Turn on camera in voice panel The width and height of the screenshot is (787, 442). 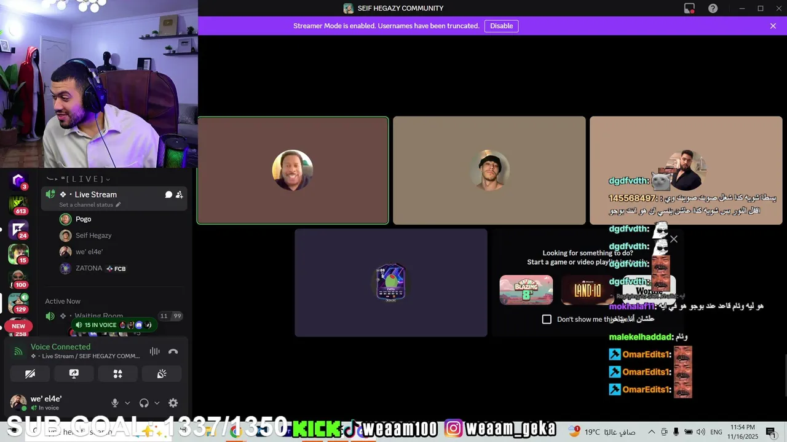coord(30,374)
